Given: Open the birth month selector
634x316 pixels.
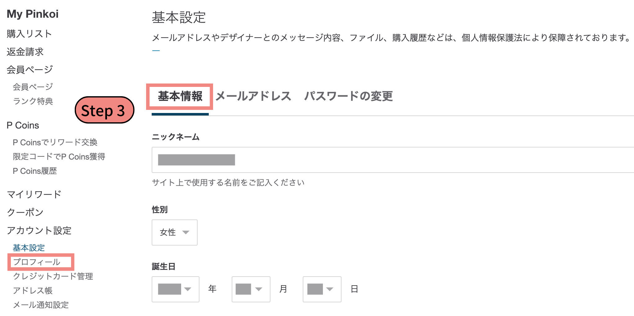Looking at the screenshot, I should coord(251,289).
